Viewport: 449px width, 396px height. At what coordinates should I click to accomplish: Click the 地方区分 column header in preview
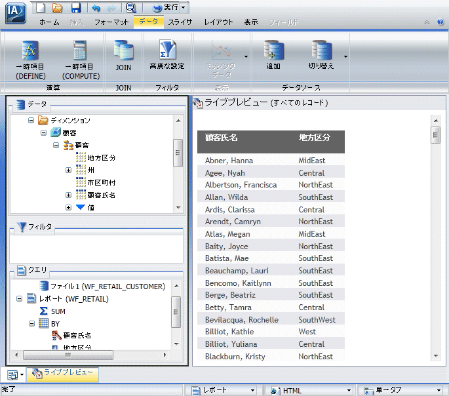315,138
